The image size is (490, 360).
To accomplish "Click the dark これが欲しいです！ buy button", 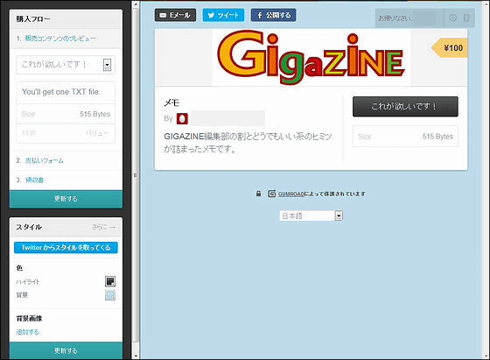I will (405, 106).
